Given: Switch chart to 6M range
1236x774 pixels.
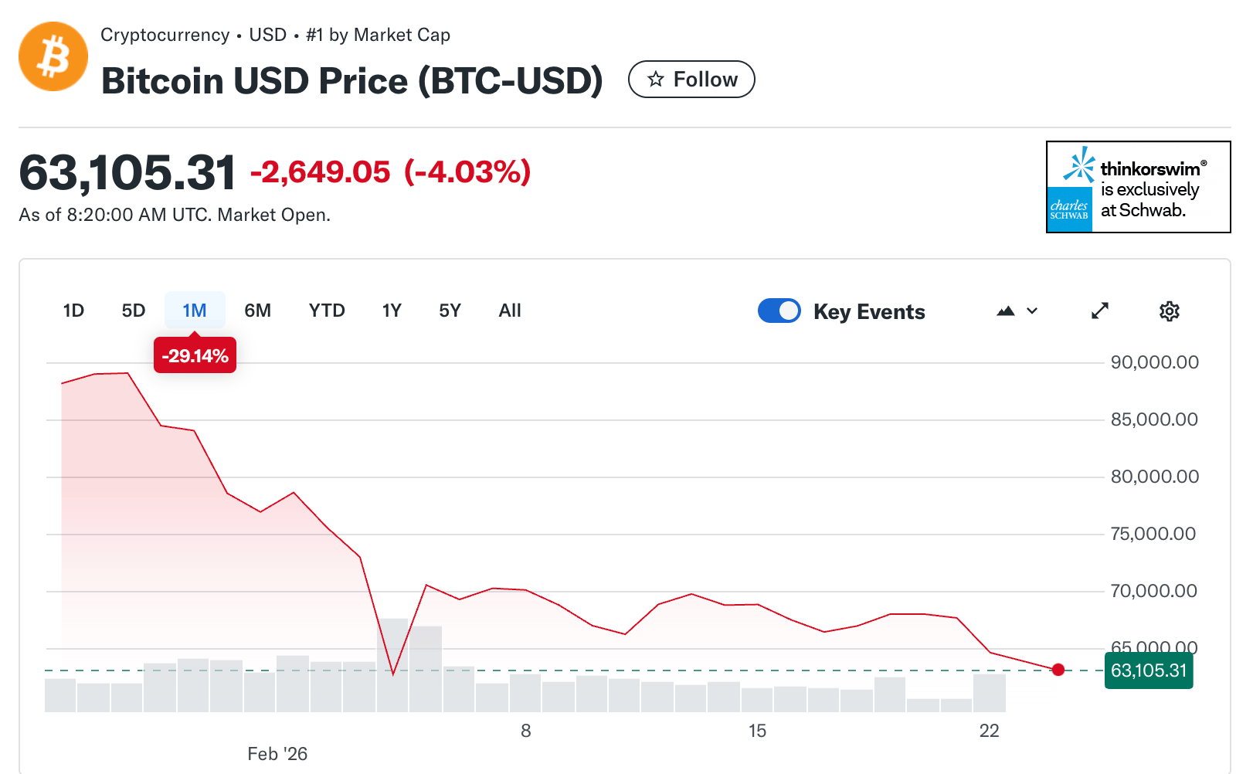Looking at the screenshot, I should tap(258, 311).
